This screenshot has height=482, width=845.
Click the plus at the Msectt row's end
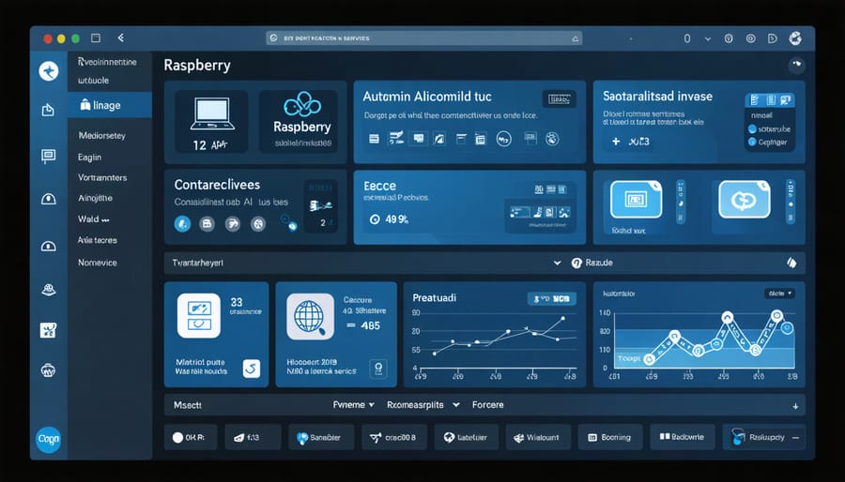click(x=795, y=406)
